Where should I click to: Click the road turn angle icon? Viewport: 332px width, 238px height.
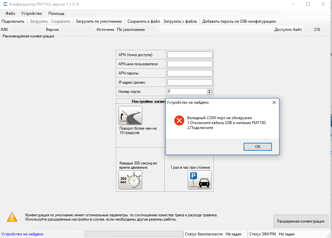(x=130, y=116)
